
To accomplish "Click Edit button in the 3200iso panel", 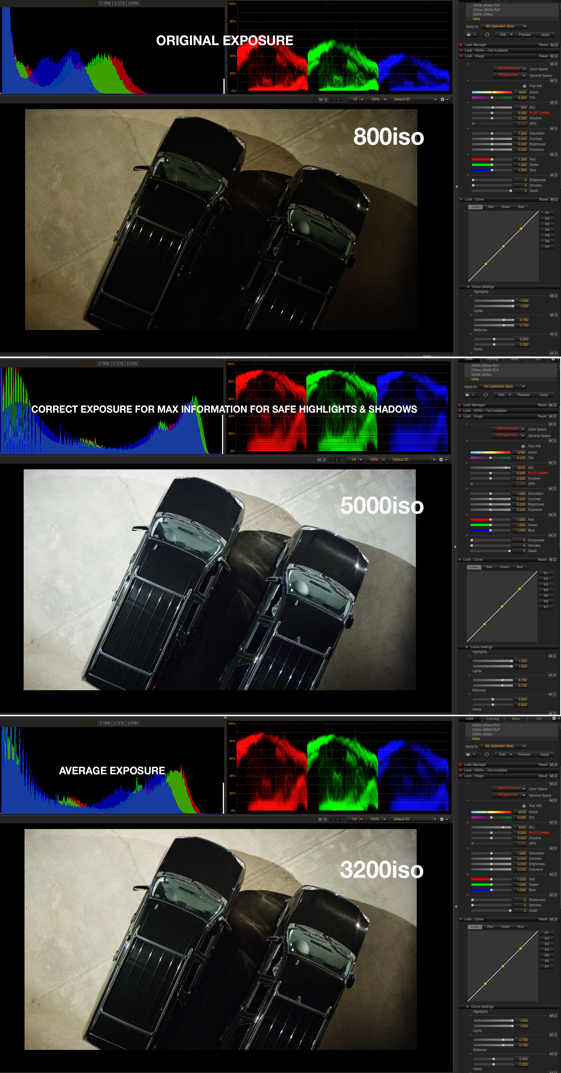I will (x=504, y=755).
